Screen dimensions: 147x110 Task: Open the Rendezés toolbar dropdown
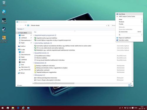pos(21,29)
